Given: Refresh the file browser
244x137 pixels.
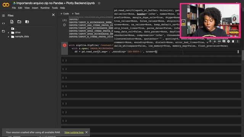Looking at the screenshot, I should [19, 22].
